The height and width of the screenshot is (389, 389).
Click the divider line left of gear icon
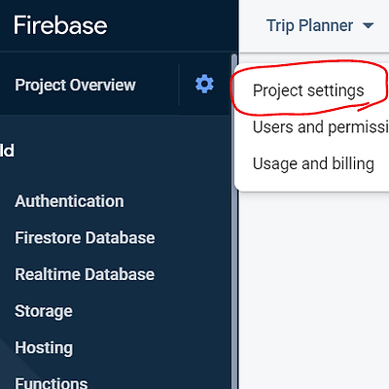click(179, 85)
